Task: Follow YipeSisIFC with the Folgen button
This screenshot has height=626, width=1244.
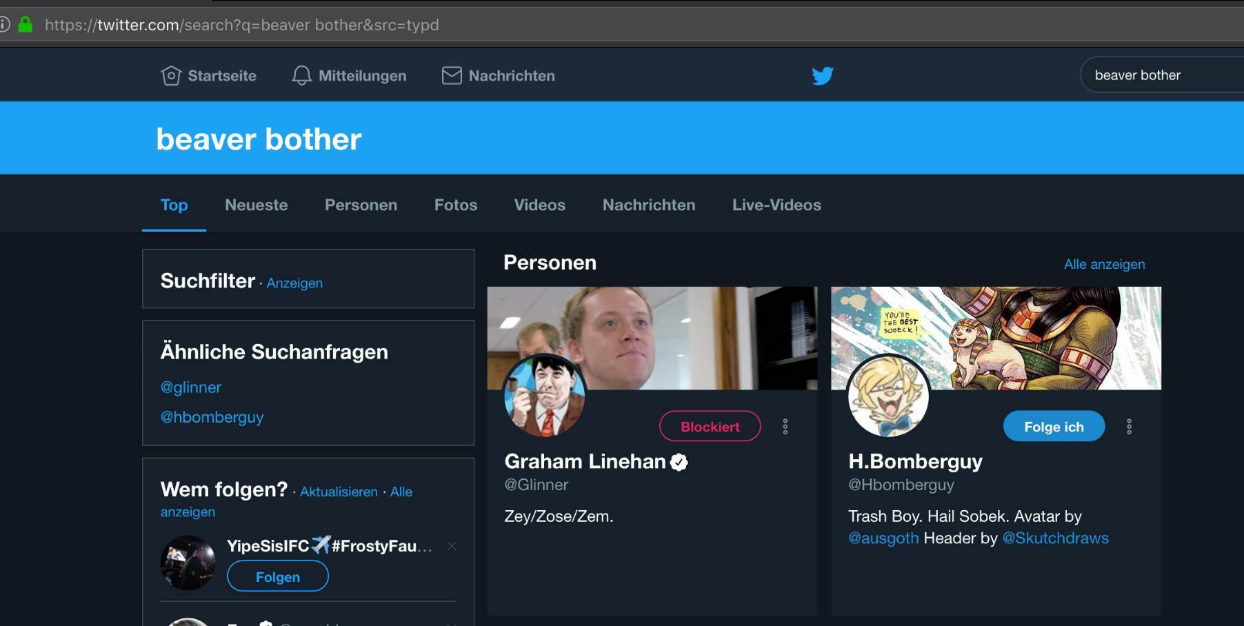Action: (278, 576)
